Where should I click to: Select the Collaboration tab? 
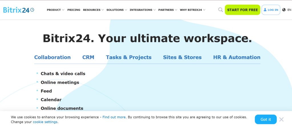tap(52, 57)
